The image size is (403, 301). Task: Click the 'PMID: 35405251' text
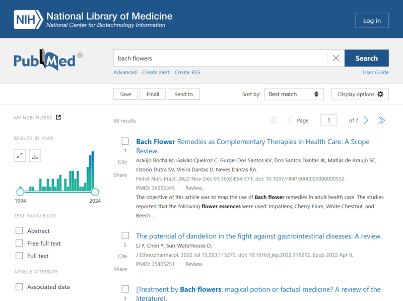[x=155, y=264]
